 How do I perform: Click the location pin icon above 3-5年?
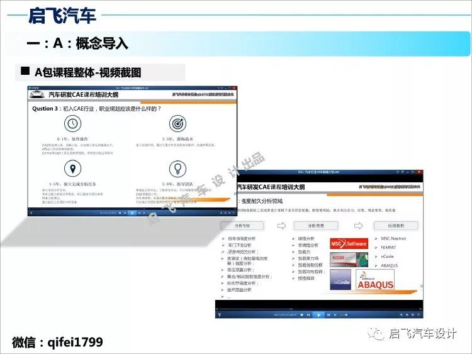[72, 169]
